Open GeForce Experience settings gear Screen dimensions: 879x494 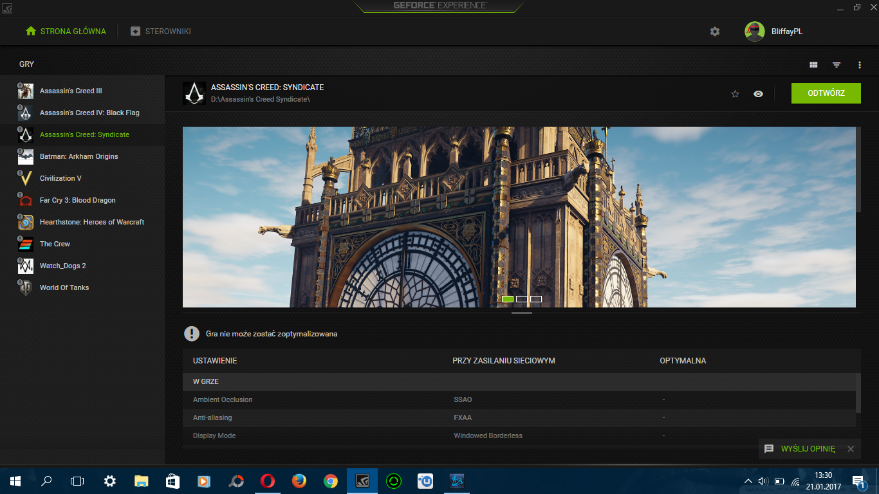pyautogui.click(x=714, y=31)
